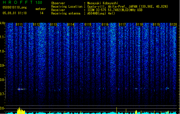Click the 0120 time marker
The height and width of the screenshot is (114, 180).
(173, 25)
